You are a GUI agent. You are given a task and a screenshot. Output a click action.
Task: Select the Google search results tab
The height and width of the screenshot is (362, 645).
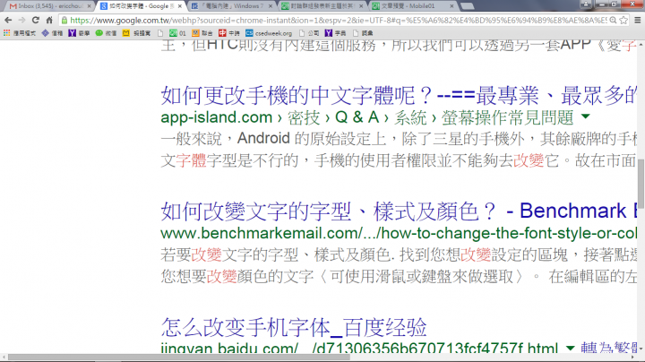(141, 6)
